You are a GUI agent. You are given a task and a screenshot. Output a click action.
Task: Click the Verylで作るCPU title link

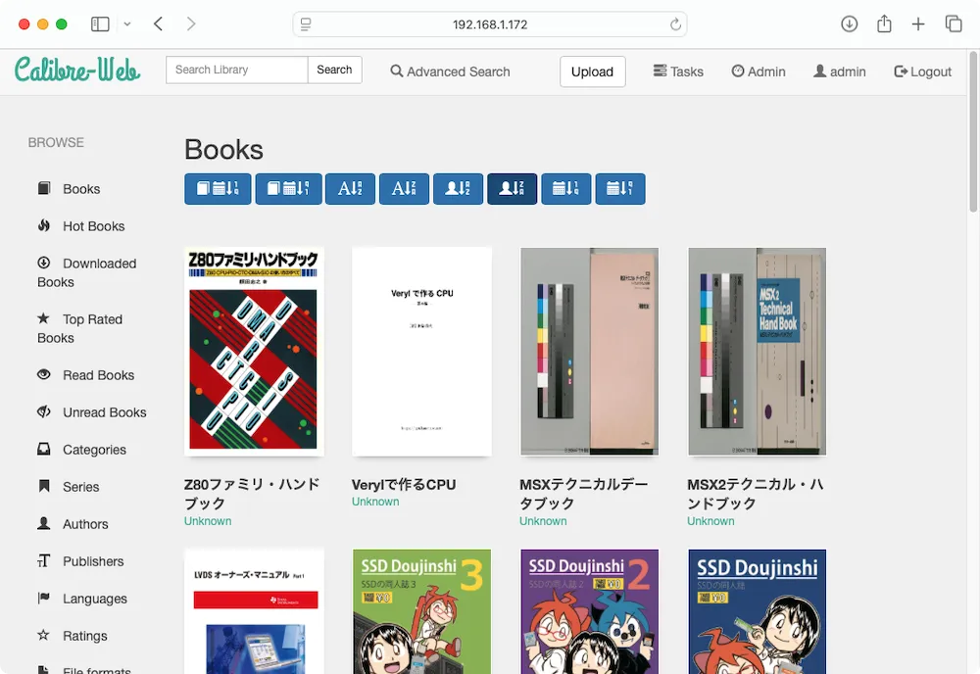(x=404, y=484)
